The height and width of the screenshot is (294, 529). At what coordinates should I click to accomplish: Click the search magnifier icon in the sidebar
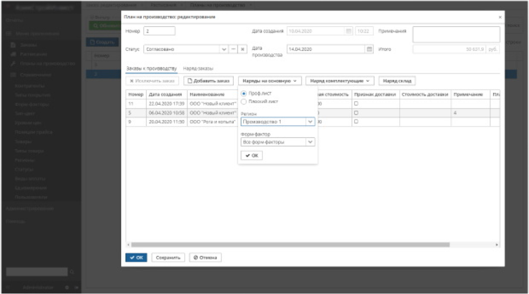[71, 272]
